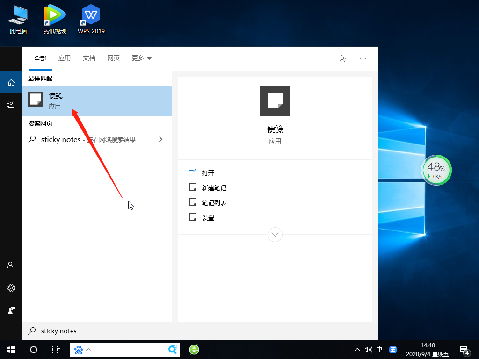This screenshot has height=359, width=479.
Task: Open the notebook icon in left sidebar
Action: tap(11, 105)
